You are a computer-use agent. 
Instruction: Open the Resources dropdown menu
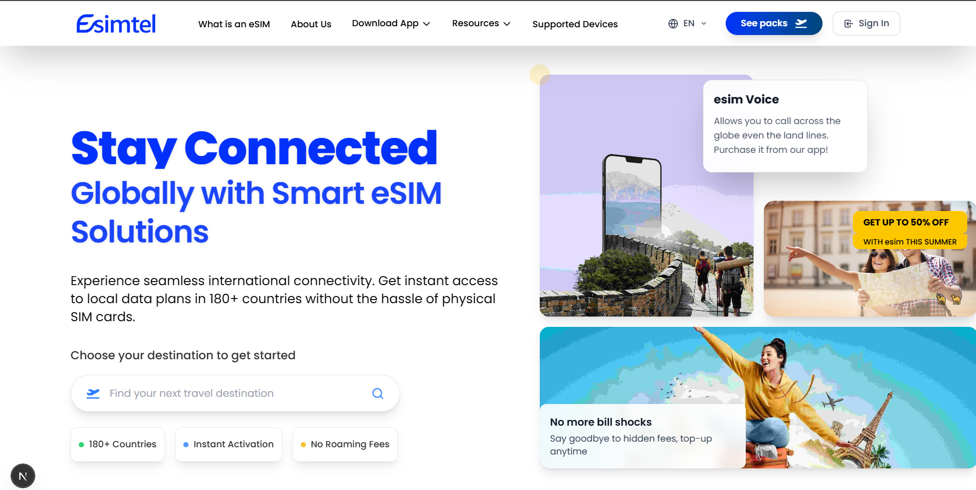481,24
